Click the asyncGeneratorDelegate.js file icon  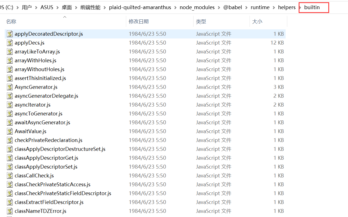(10, 96)
